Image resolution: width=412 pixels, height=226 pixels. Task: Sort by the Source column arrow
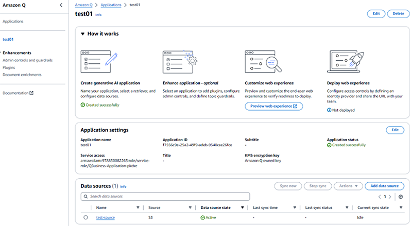click(190, 207)
